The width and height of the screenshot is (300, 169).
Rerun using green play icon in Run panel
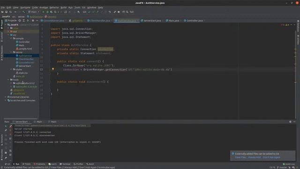[x=6, y=126]
